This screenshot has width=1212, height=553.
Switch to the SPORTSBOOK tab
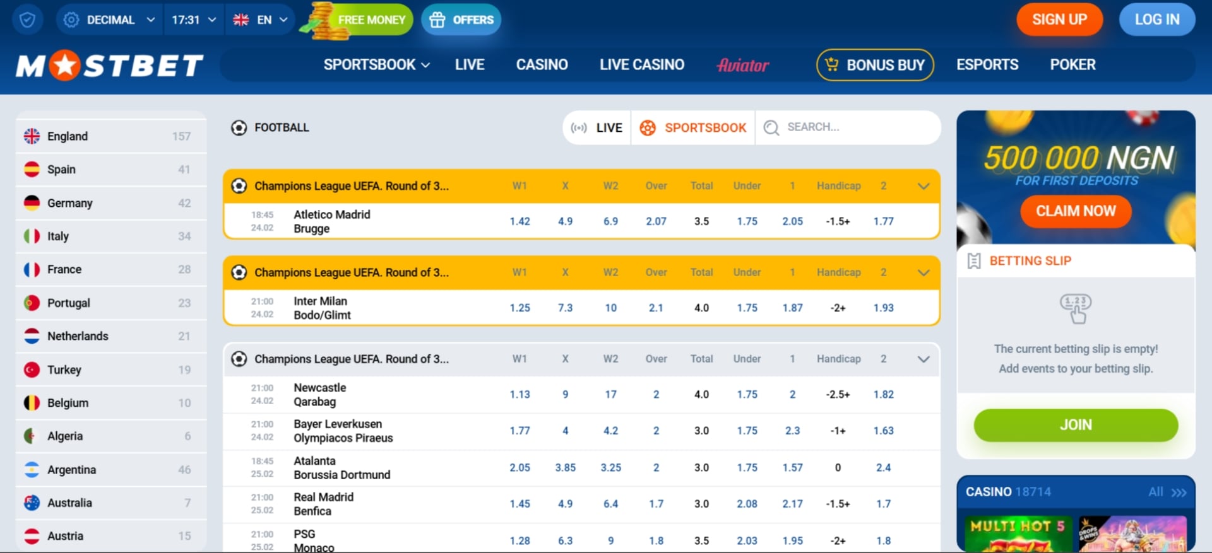pos(692,127)
